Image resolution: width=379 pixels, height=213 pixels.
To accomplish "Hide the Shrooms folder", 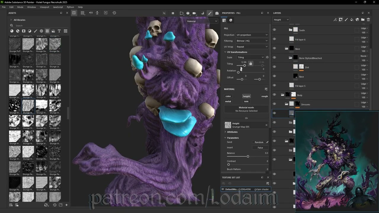I will (x=274, y=104).
